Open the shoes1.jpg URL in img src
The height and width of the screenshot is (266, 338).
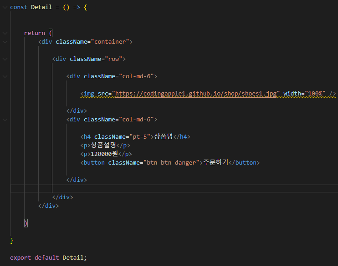tap(196, 94)
